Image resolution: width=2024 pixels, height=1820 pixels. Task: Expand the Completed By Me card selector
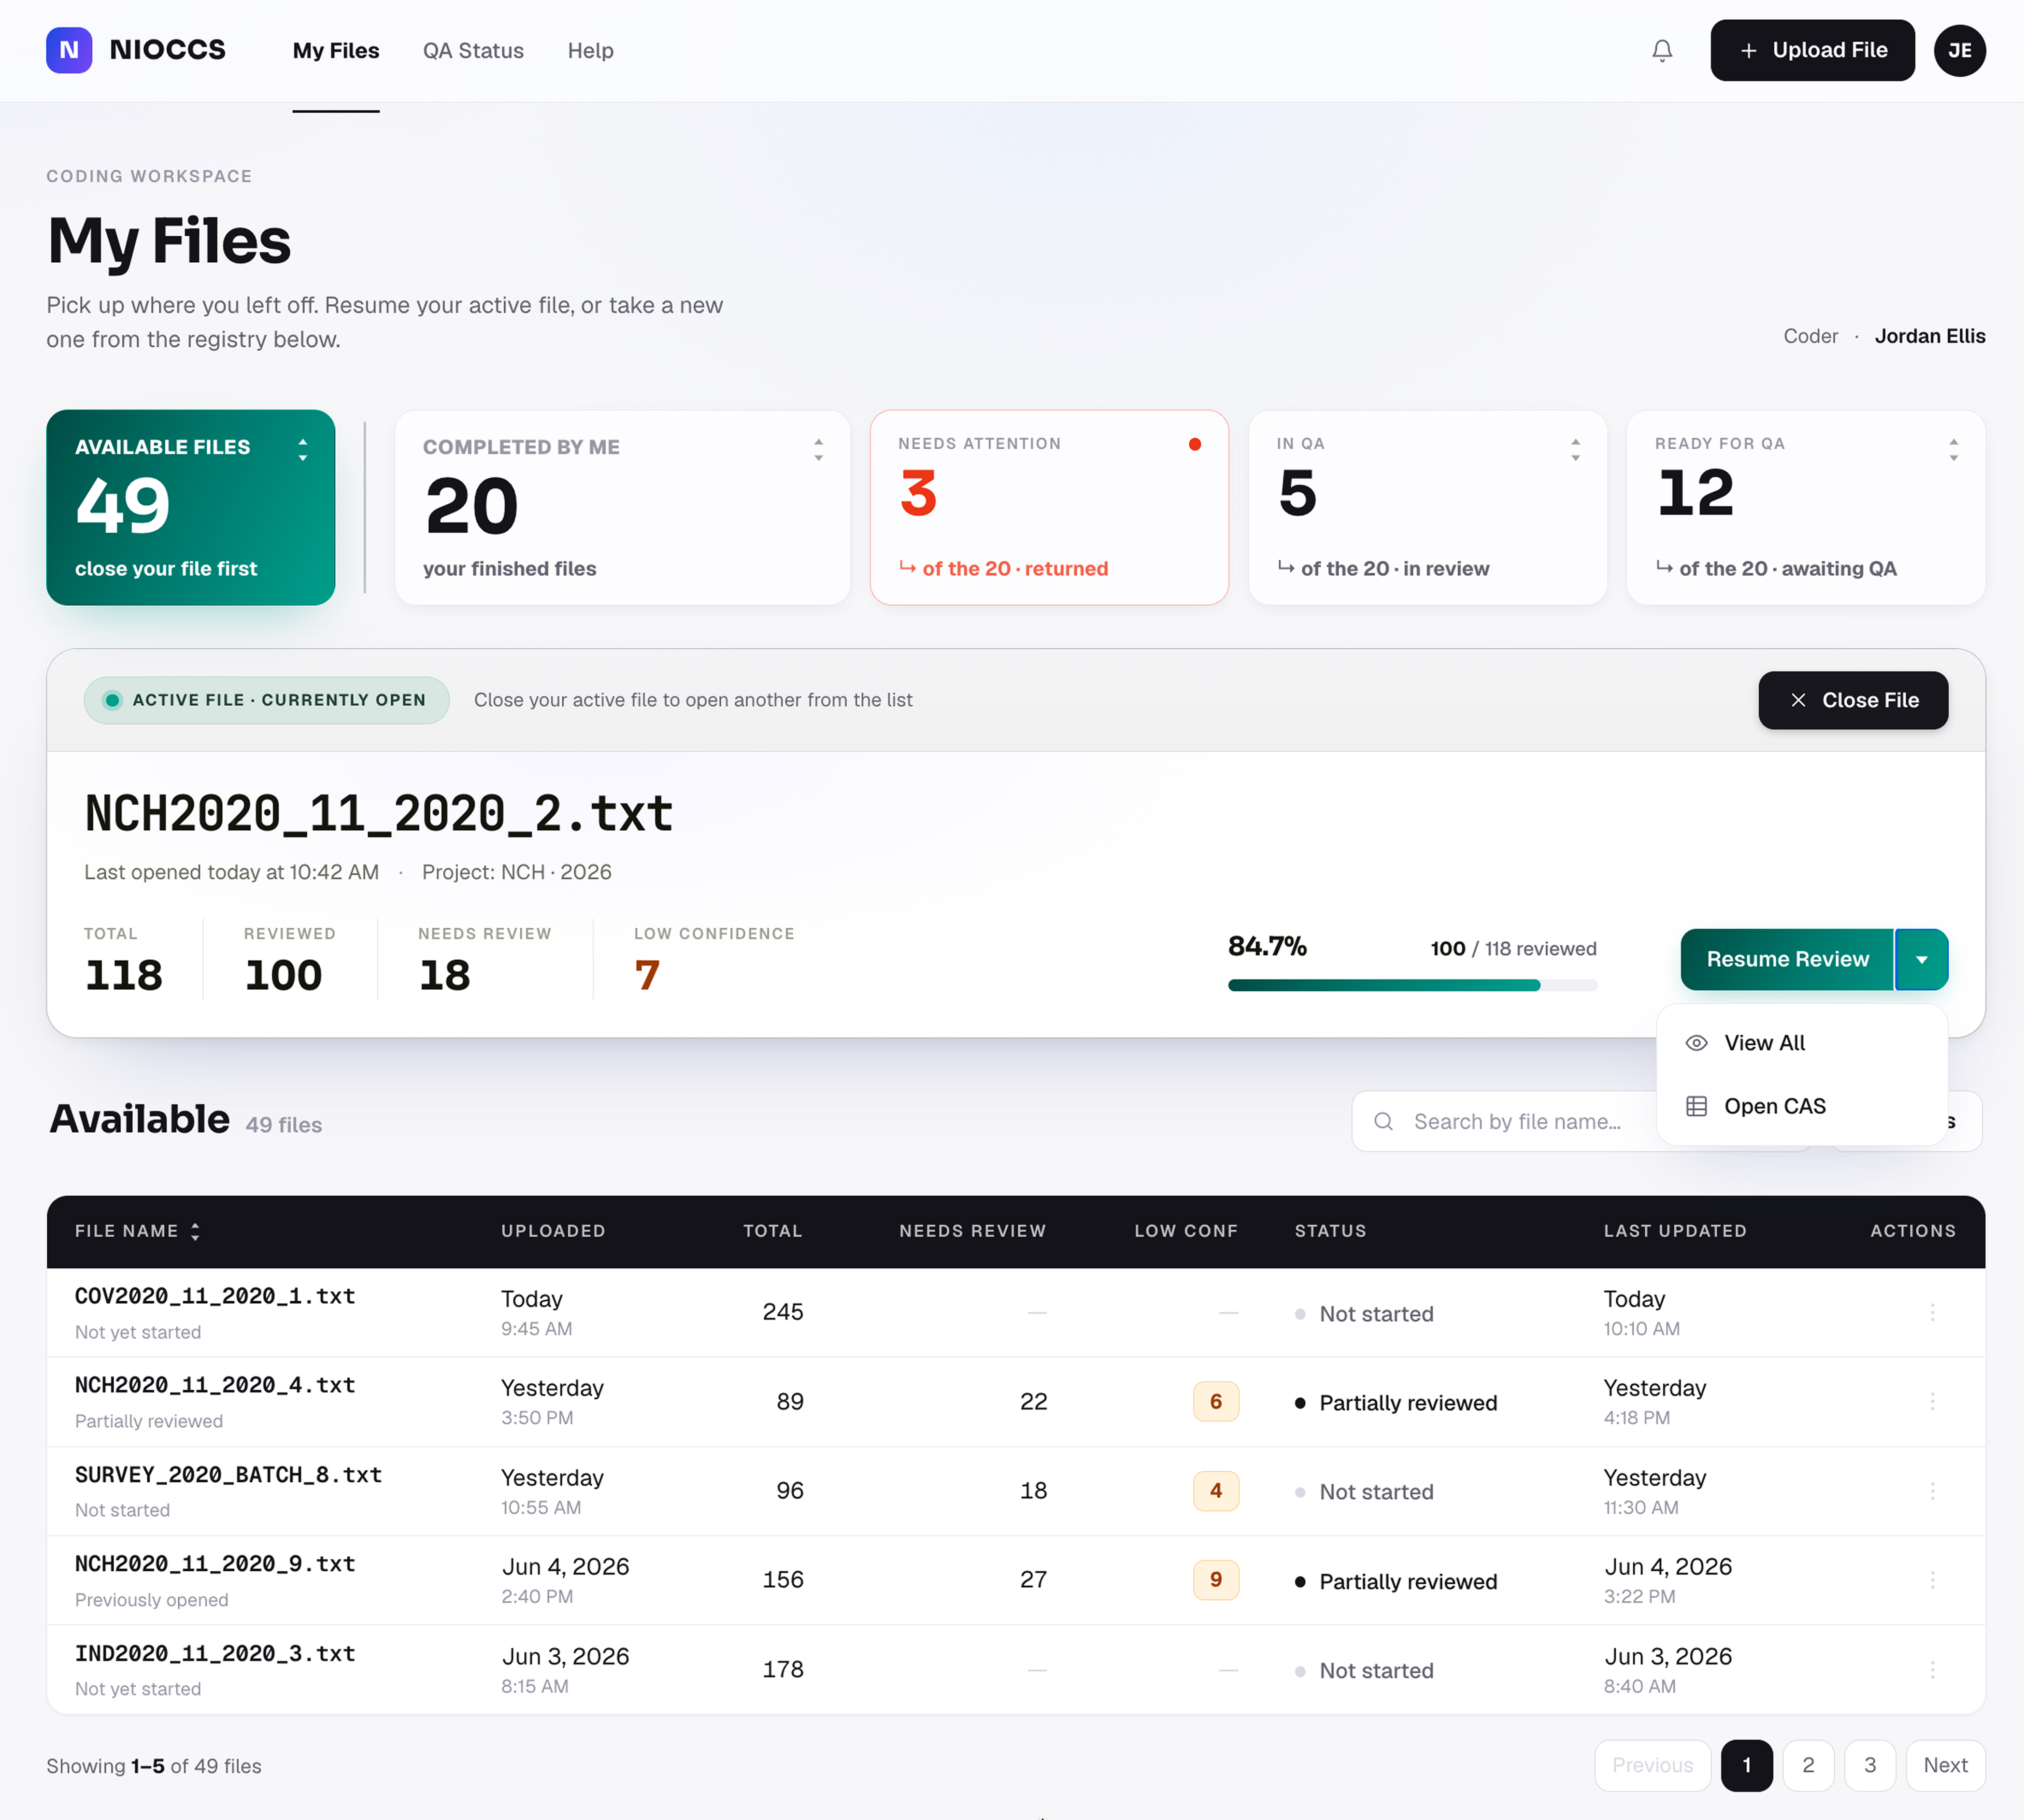(x=818, y=450)
